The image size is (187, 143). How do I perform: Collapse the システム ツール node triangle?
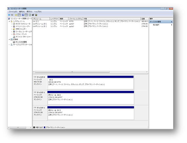click(x=9, y=21)
